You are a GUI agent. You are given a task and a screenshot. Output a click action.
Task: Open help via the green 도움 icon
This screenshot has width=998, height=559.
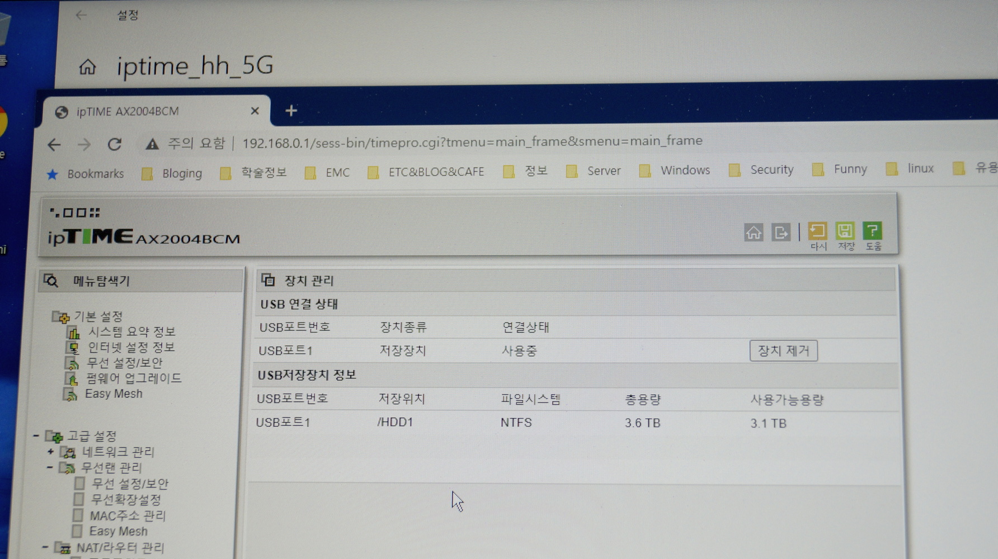pos(872,231)
